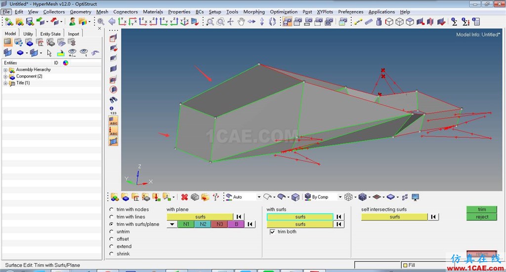This screenshot has height=272, width=506.
Task: Select the trim with lines radio button
Action: coord(111,217)
